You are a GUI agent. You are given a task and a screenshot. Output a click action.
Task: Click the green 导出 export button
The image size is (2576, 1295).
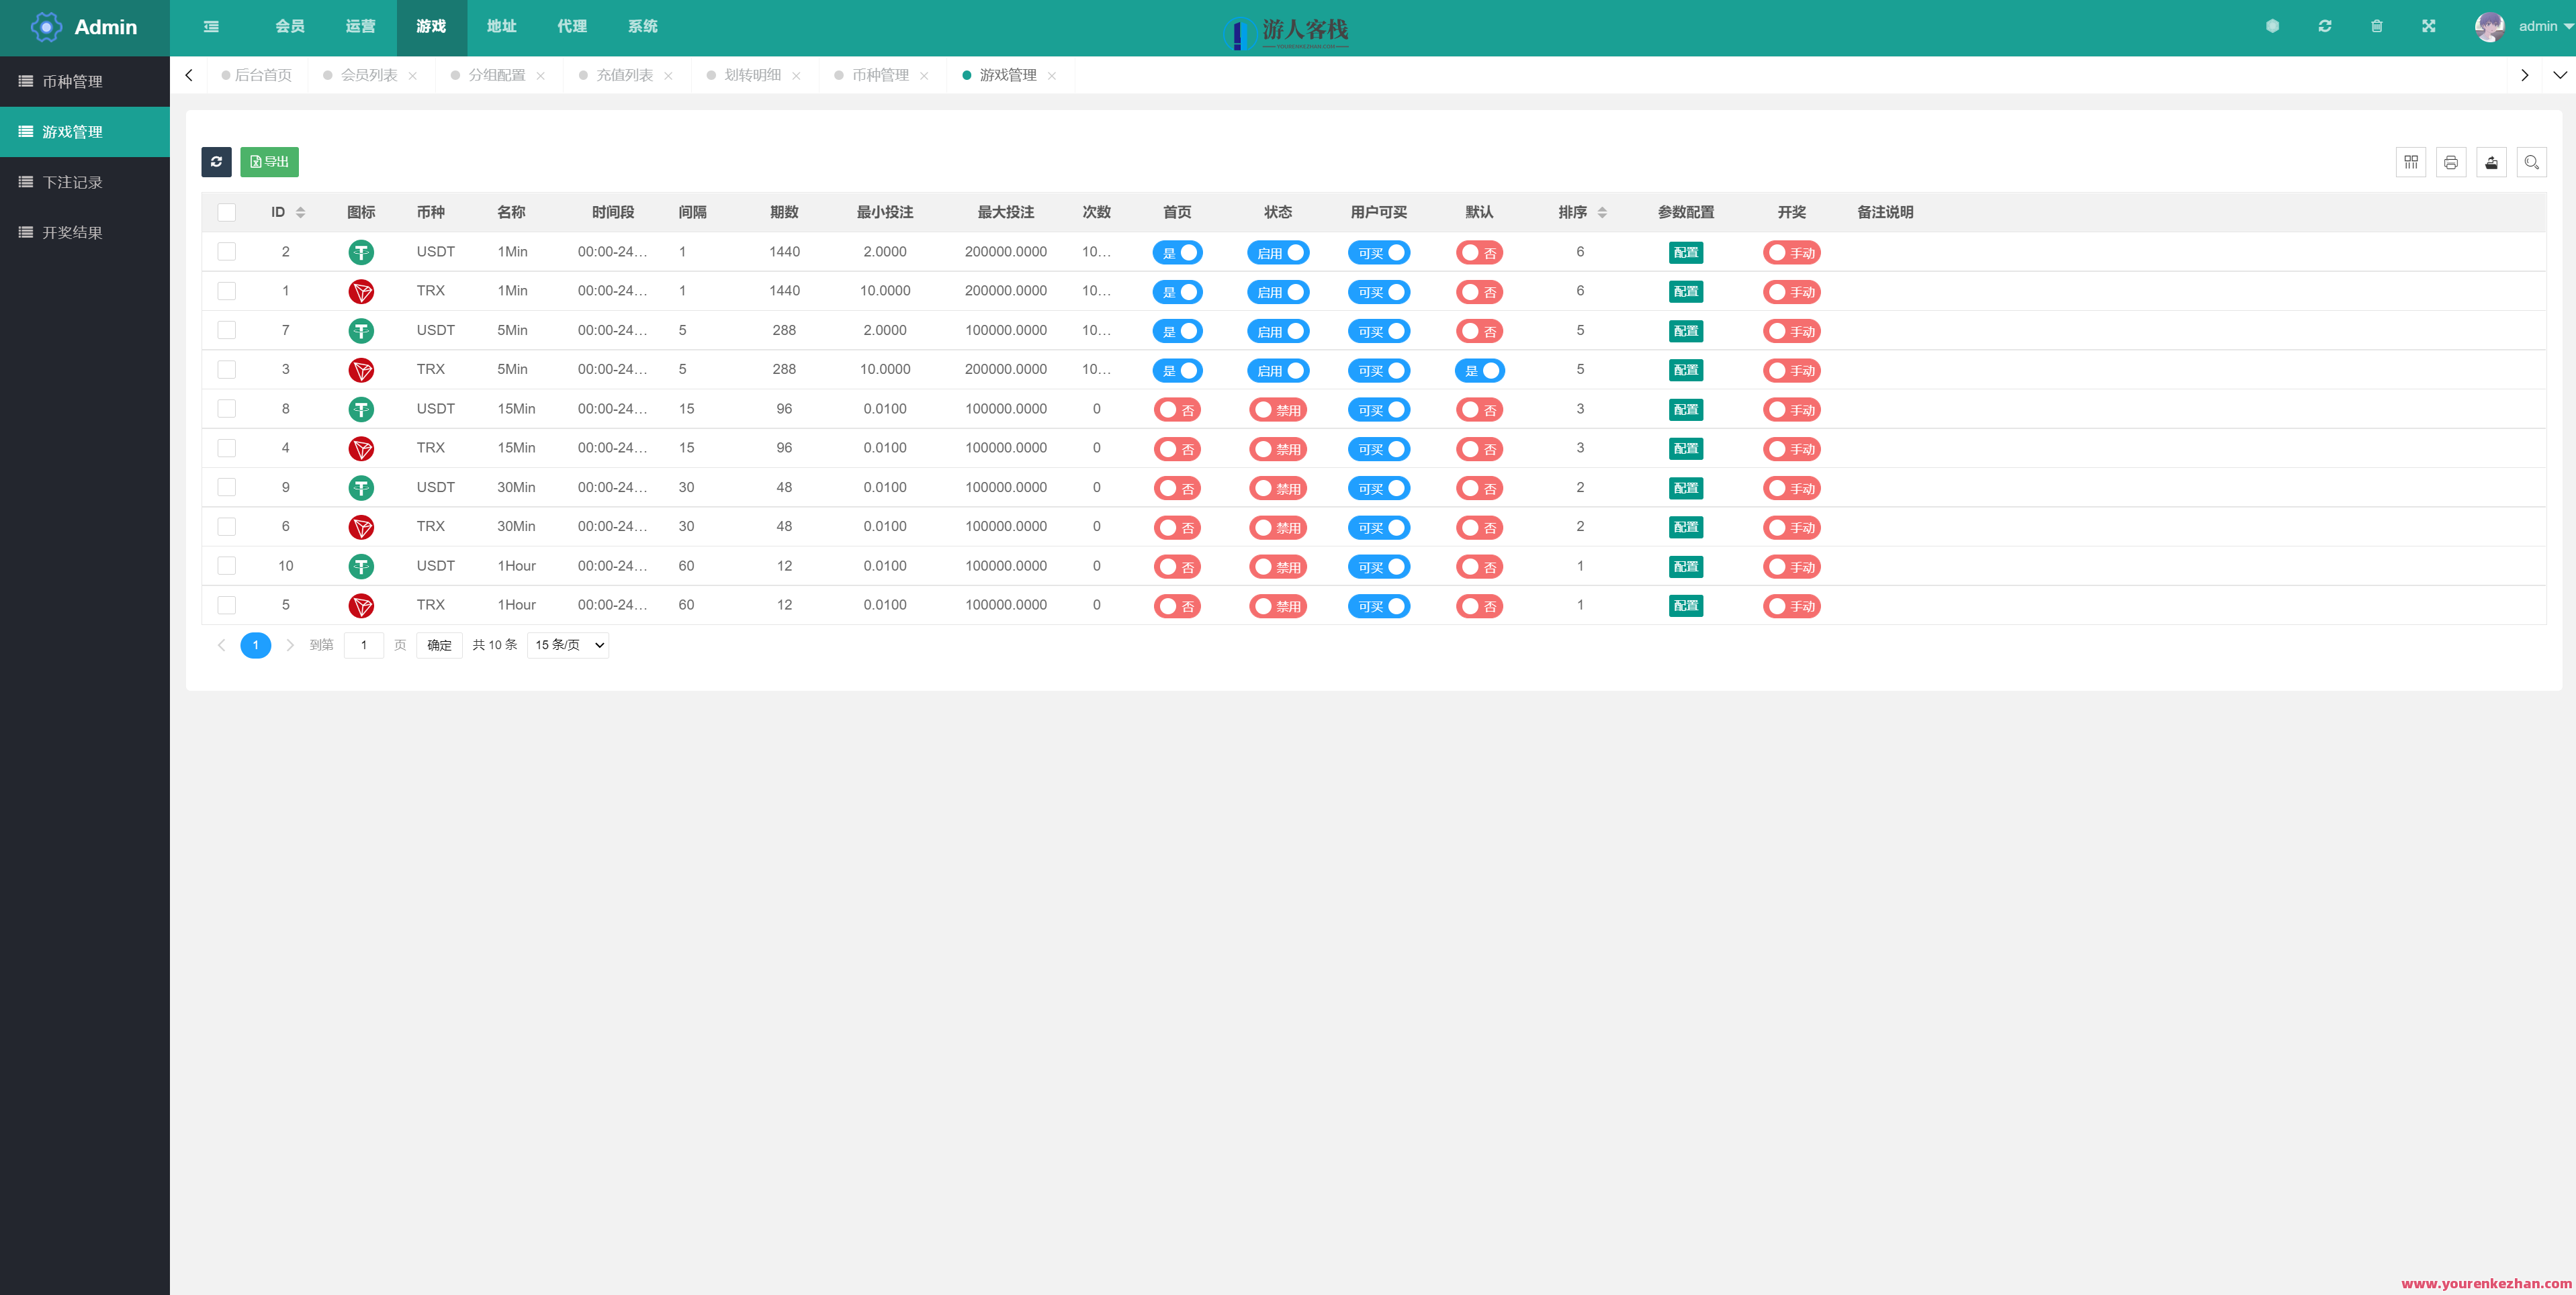[x=269, y=162]
